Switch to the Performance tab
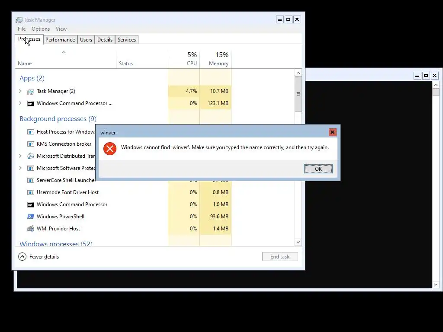Image resolution: width=443 pixels, height=332 pixels. [x=60, y=40]
